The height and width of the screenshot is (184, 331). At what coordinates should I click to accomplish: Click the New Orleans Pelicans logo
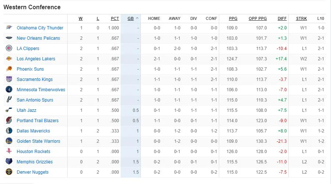9,38
